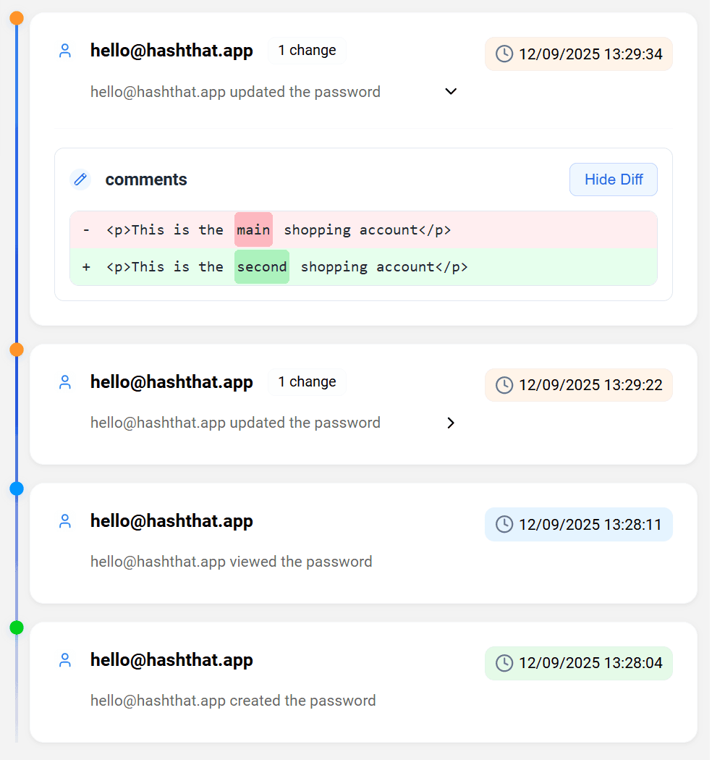Collapse the expanded entry using the down chevron

point(451,92)
